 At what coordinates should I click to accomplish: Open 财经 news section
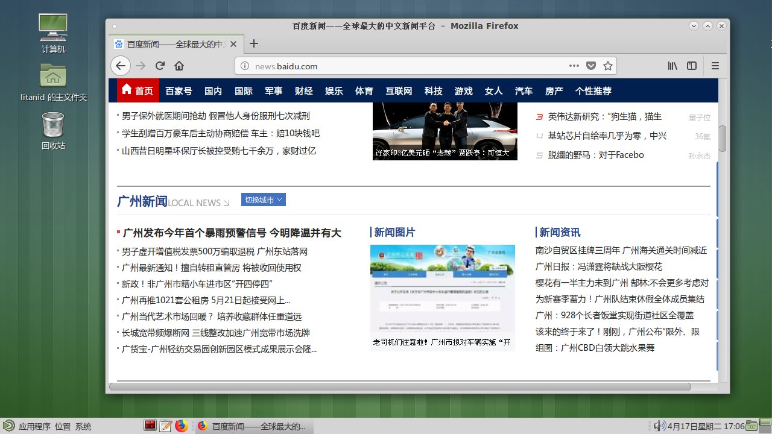pos(303,91)
